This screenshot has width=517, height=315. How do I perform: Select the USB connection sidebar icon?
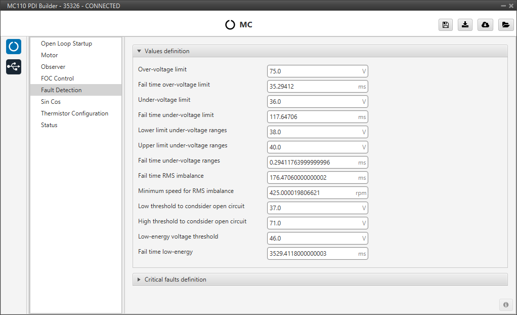pyautogui.click(x=14, y=67)
